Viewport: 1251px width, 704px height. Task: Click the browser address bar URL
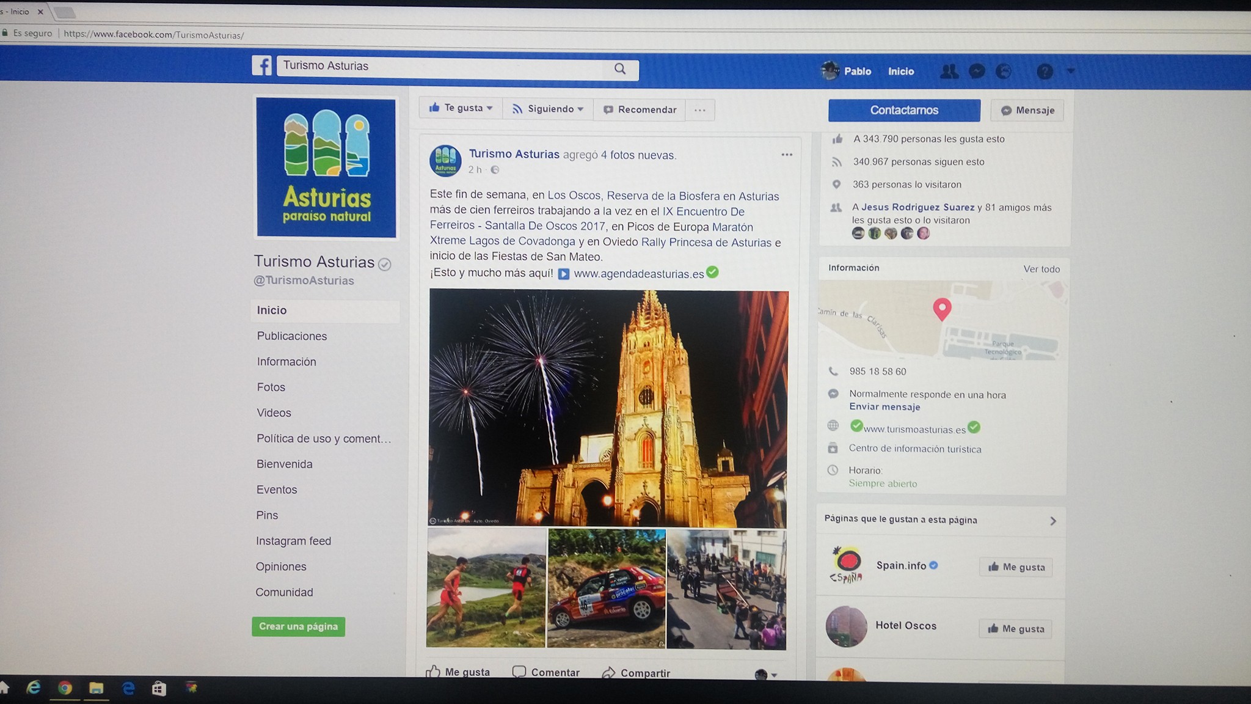click(154, 35)
